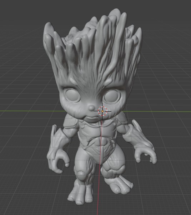Click the orange object origin dot
Viewport: 191px width, 215px height.
coord(102,111)
